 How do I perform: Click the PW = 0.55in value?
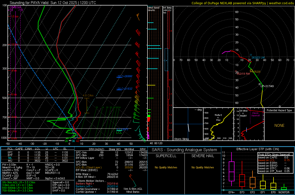tap(9, 165)
